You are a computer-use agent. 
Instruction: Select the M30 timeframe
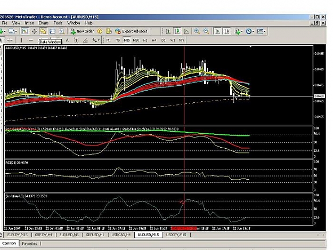136,40
